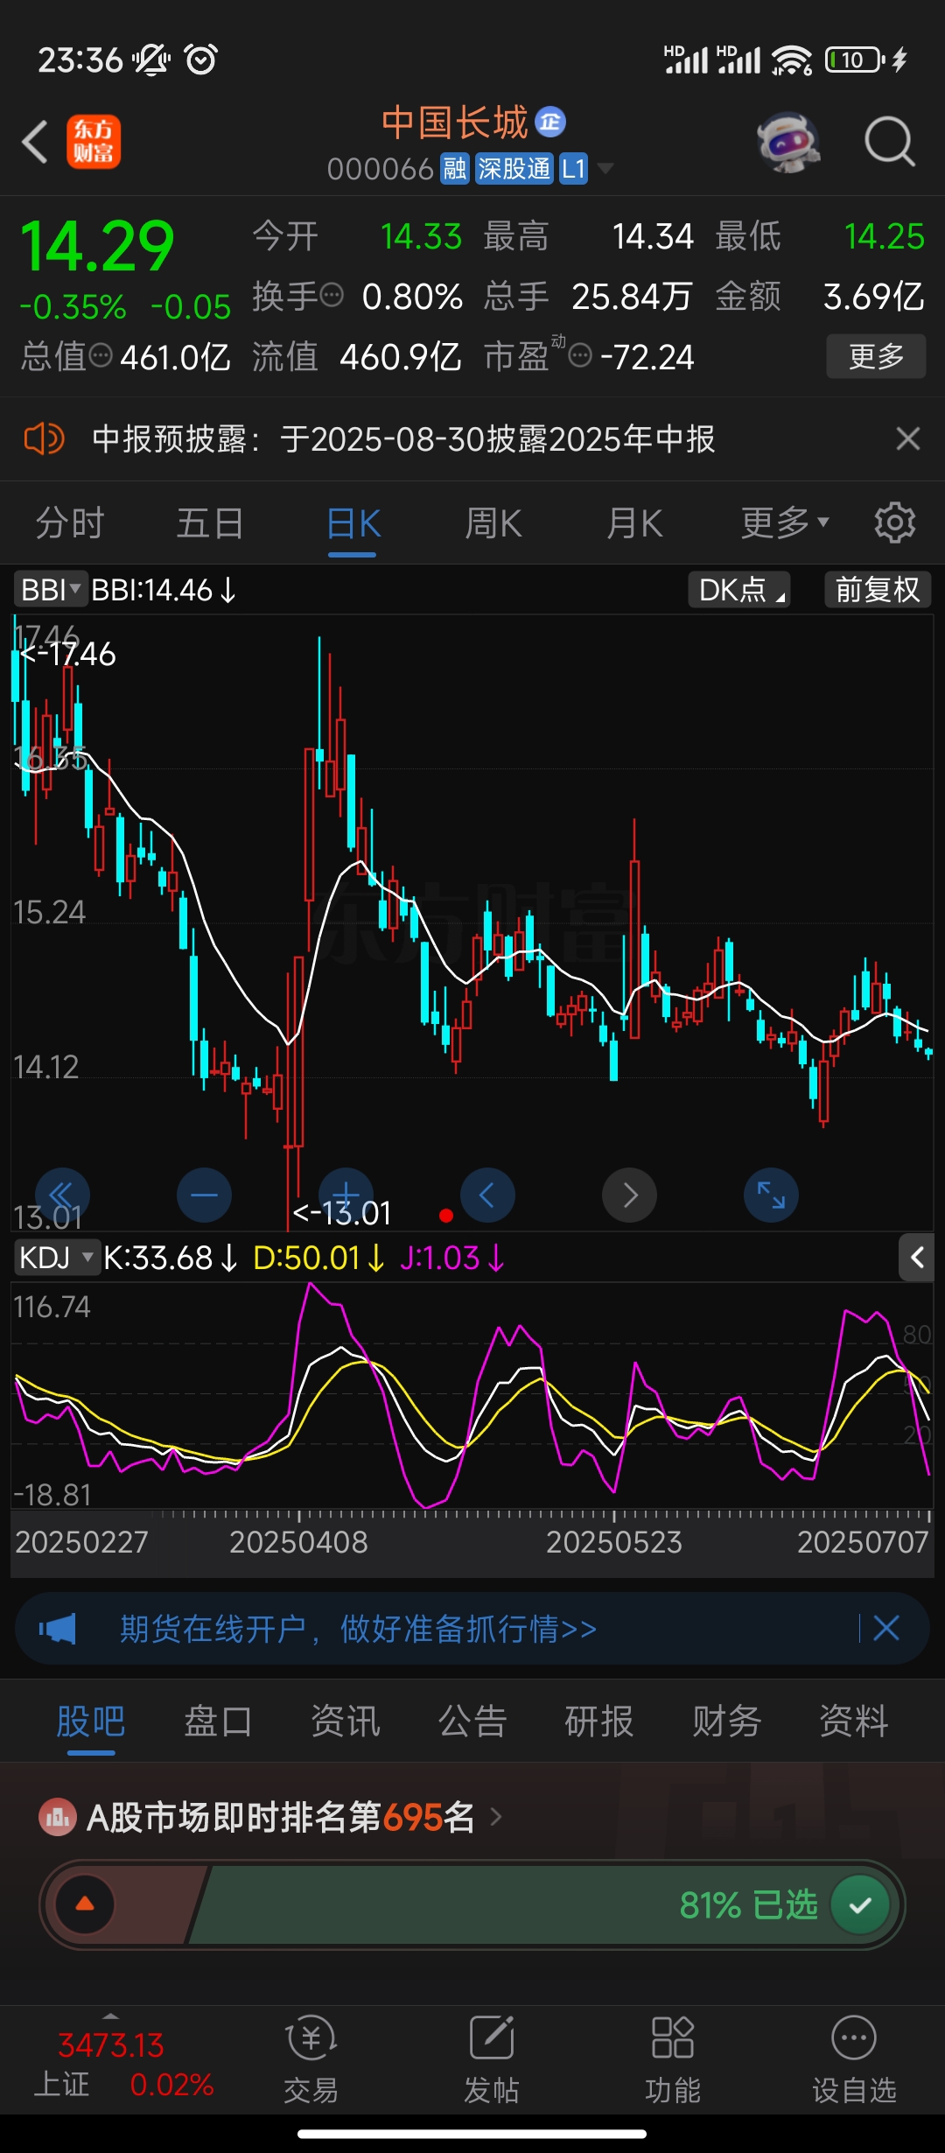Switch to 研报 tab
Viewport: 945px width, 2153px height.
599,1722
